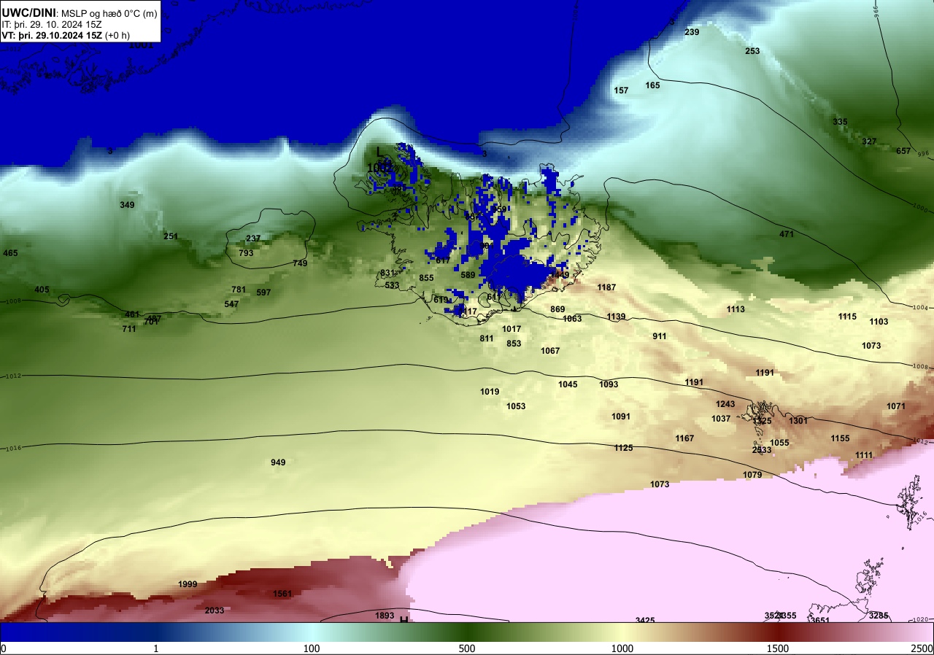Click the freezing level value 253

pos(752,51)
